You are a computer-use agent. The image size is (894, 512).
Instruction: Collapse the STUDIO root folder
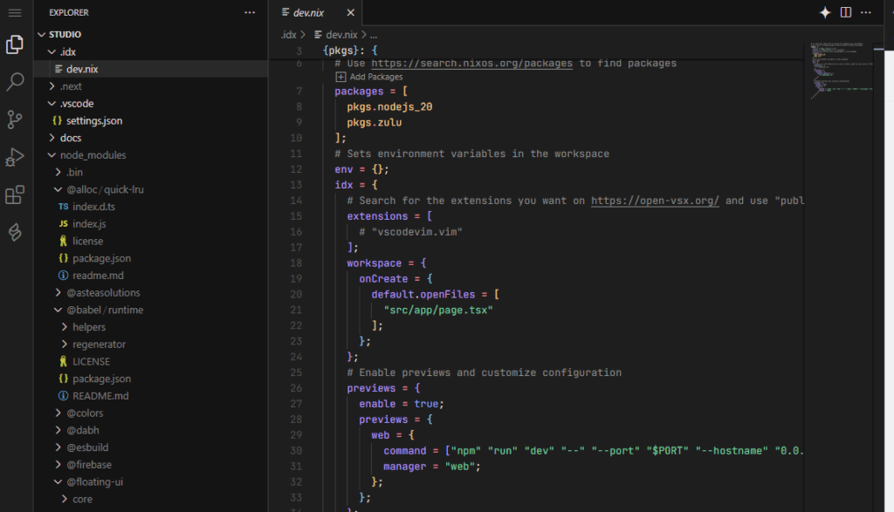coord(42,35)
